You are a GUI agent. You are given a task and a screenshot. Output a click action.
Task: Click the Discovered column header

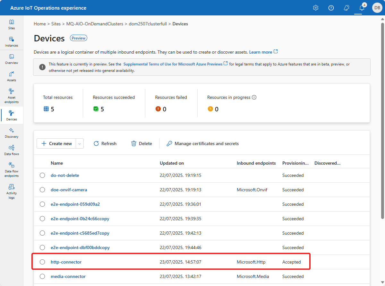(327, 163)
